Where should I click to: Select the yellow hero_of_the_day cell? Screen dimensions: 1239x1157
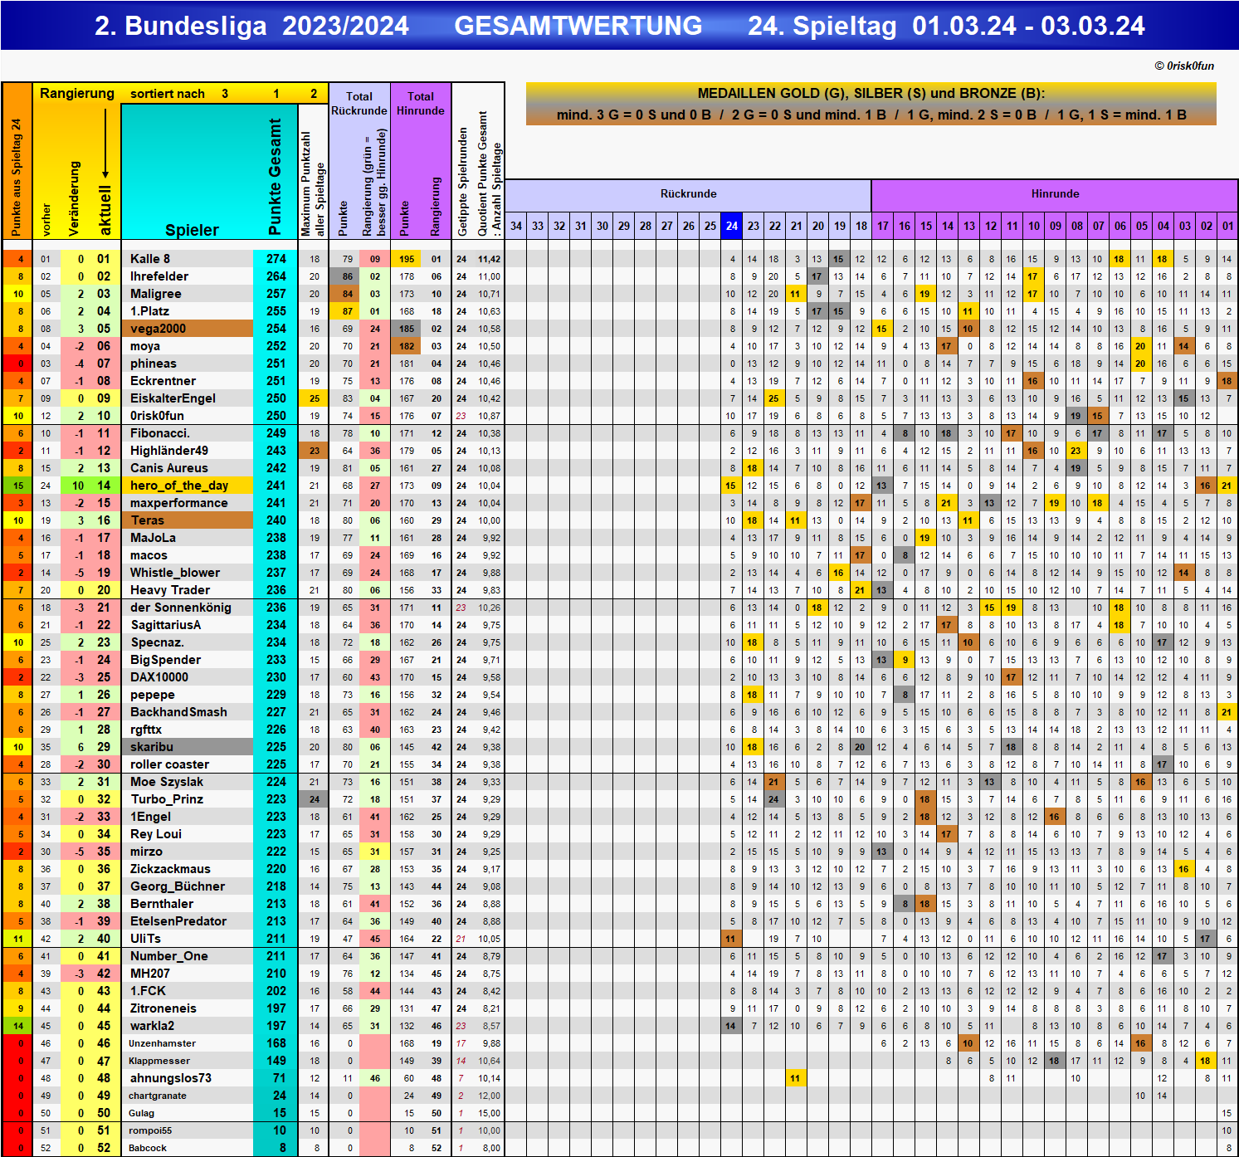(x=187, y=486)
